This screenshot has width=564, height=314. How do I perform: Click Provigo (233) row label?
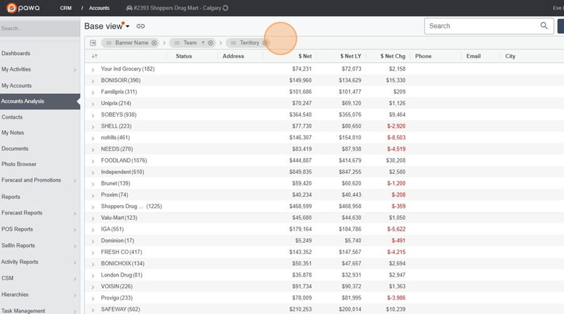click(x=117, y=298)
